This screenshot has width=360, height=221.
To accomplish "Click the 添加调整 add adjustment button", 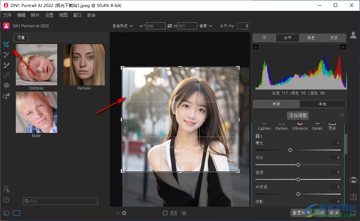I will click(298, 115).
